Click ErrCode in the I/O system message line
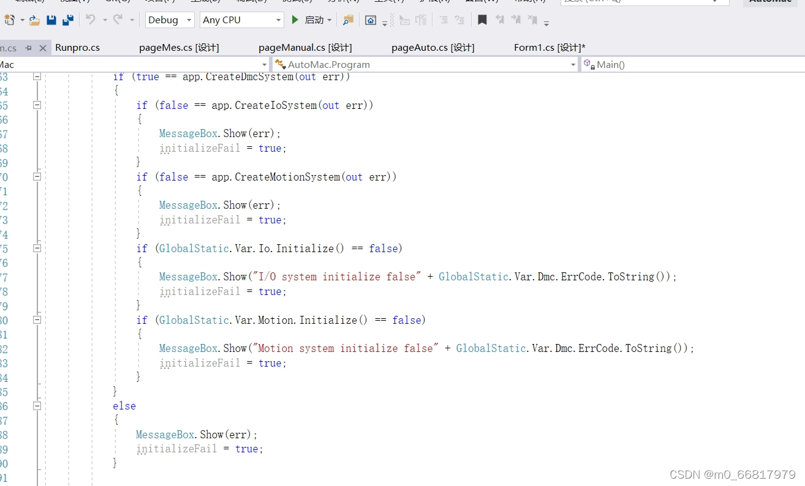 tap(581, 277)
